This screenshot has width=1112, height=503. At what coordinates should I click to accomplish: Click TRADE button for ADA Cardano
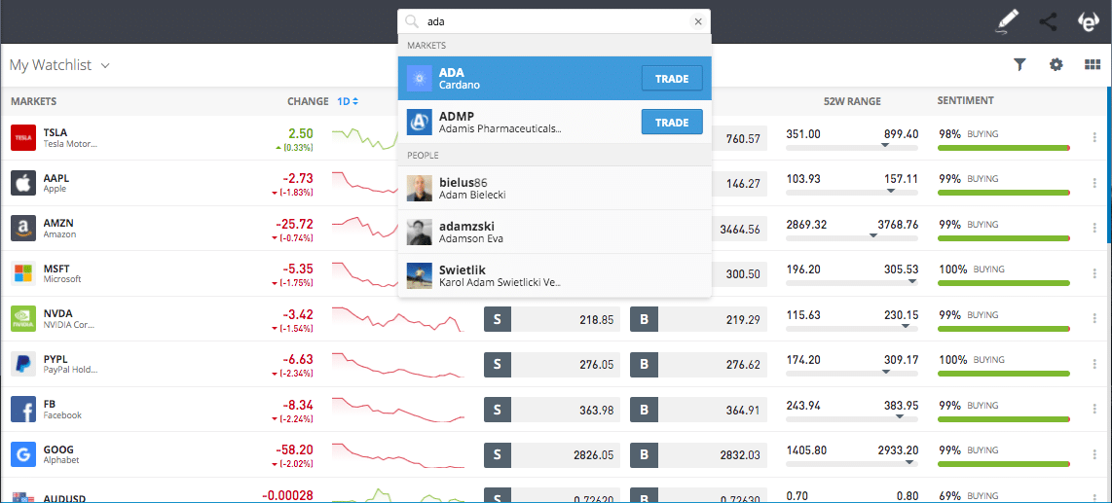[x=672, y=78]
